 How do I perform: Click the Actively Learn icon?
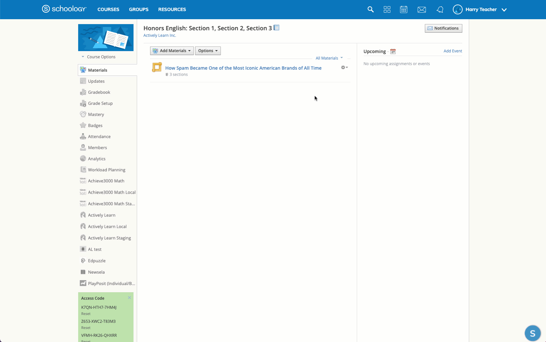click(x=83, y=215)
